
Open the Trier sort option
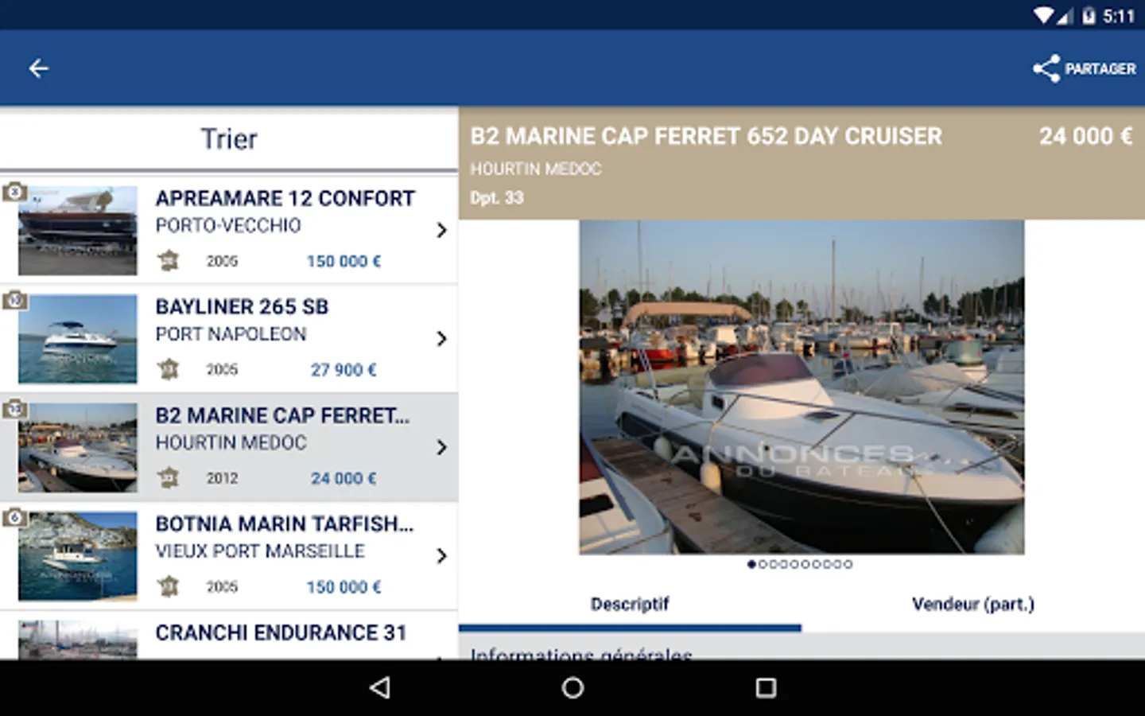click(x=229, y=139)
